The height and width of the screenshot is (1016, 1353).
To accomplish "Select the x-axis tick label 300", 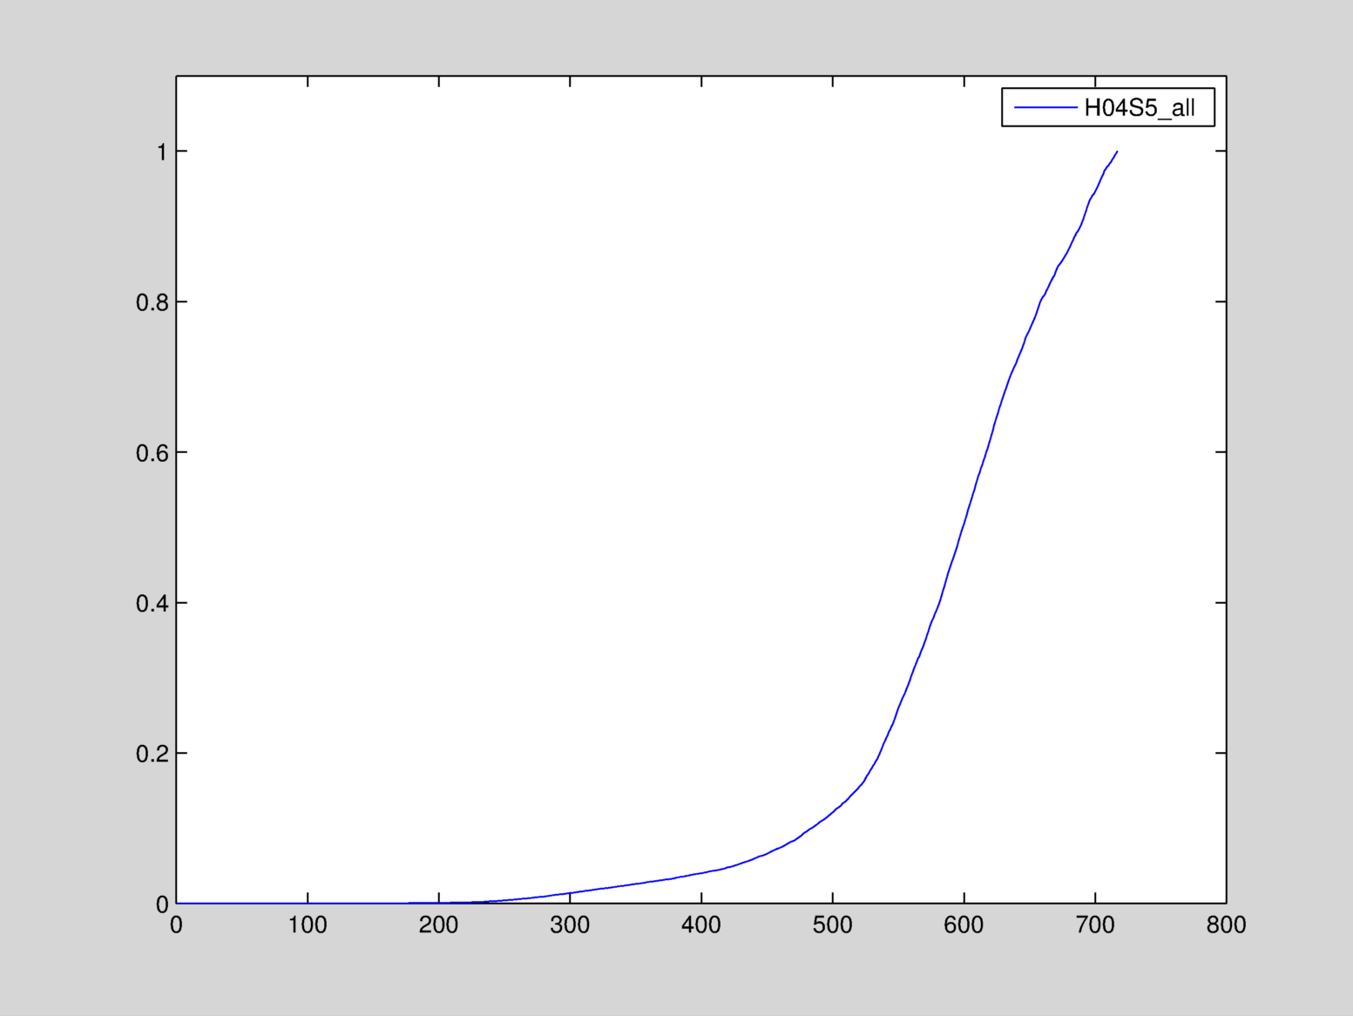I will click(570, 925).
